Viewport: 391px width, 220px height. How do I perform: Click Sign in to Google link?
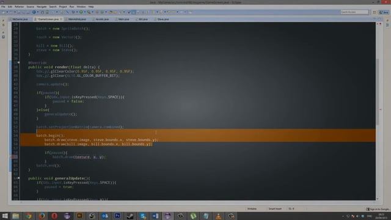(378, 209)
